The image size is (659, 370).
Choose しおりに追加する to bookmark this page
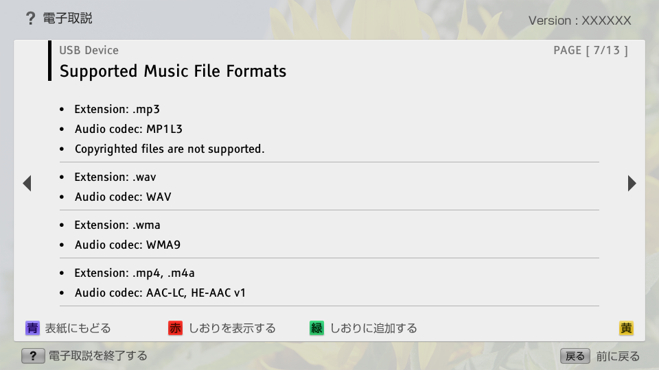click(x=373, y=328)
